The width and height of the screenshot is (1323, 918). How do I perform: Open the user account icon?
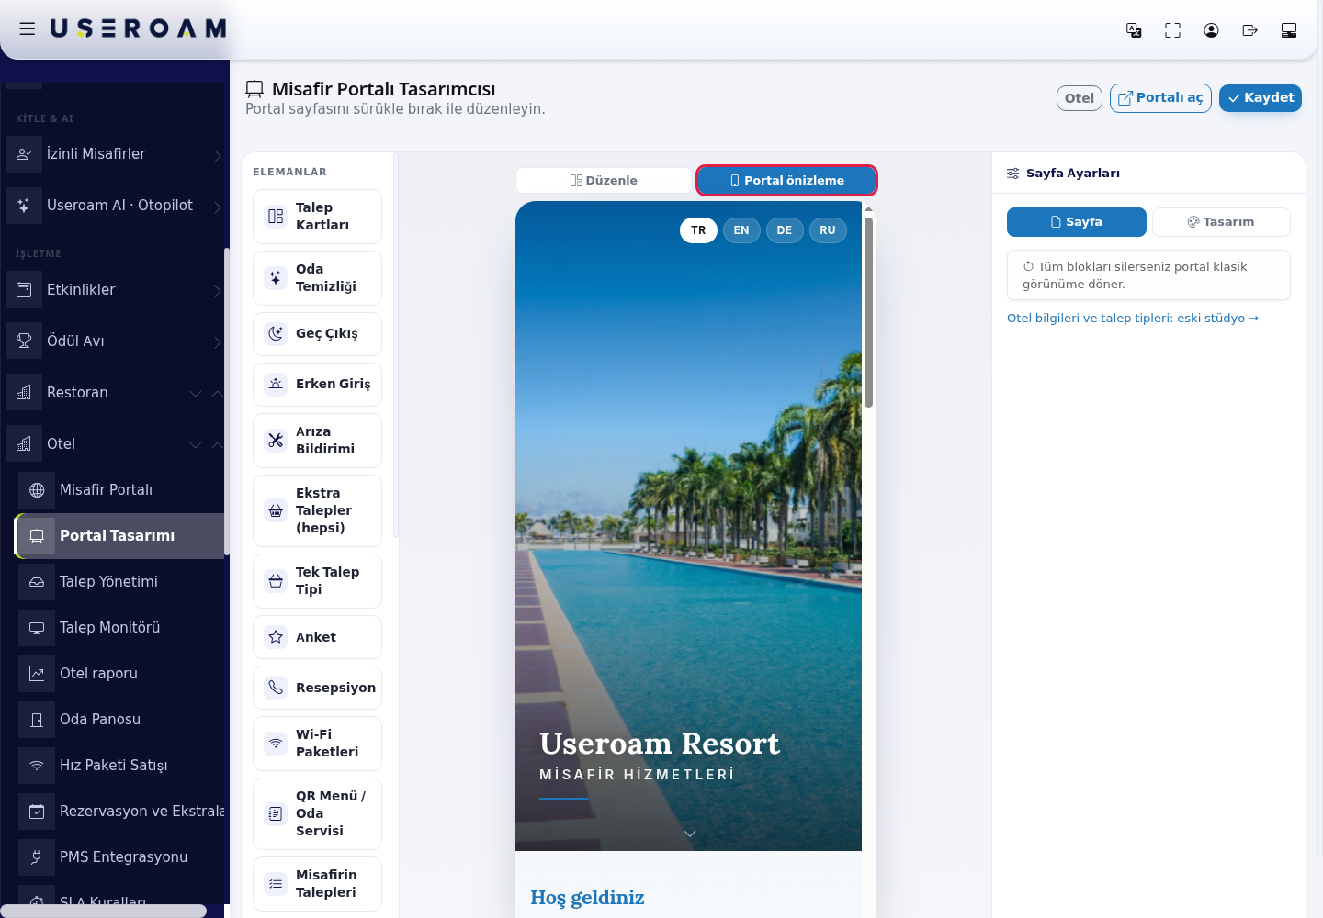click(1211, 30)
